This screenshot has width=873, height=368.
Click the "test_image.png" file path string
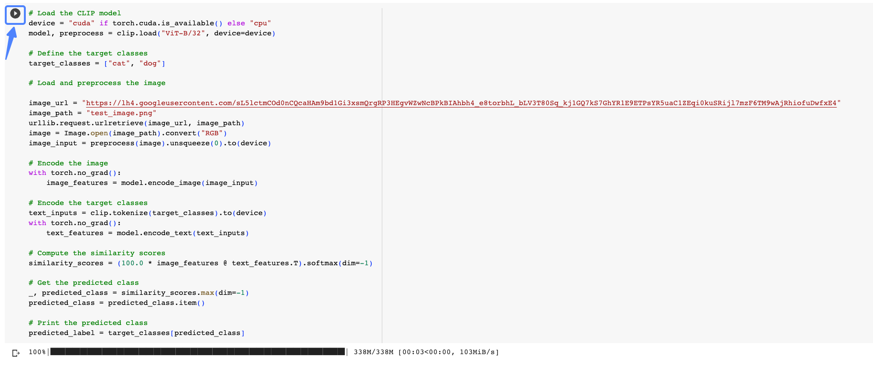tap(121, 113)
